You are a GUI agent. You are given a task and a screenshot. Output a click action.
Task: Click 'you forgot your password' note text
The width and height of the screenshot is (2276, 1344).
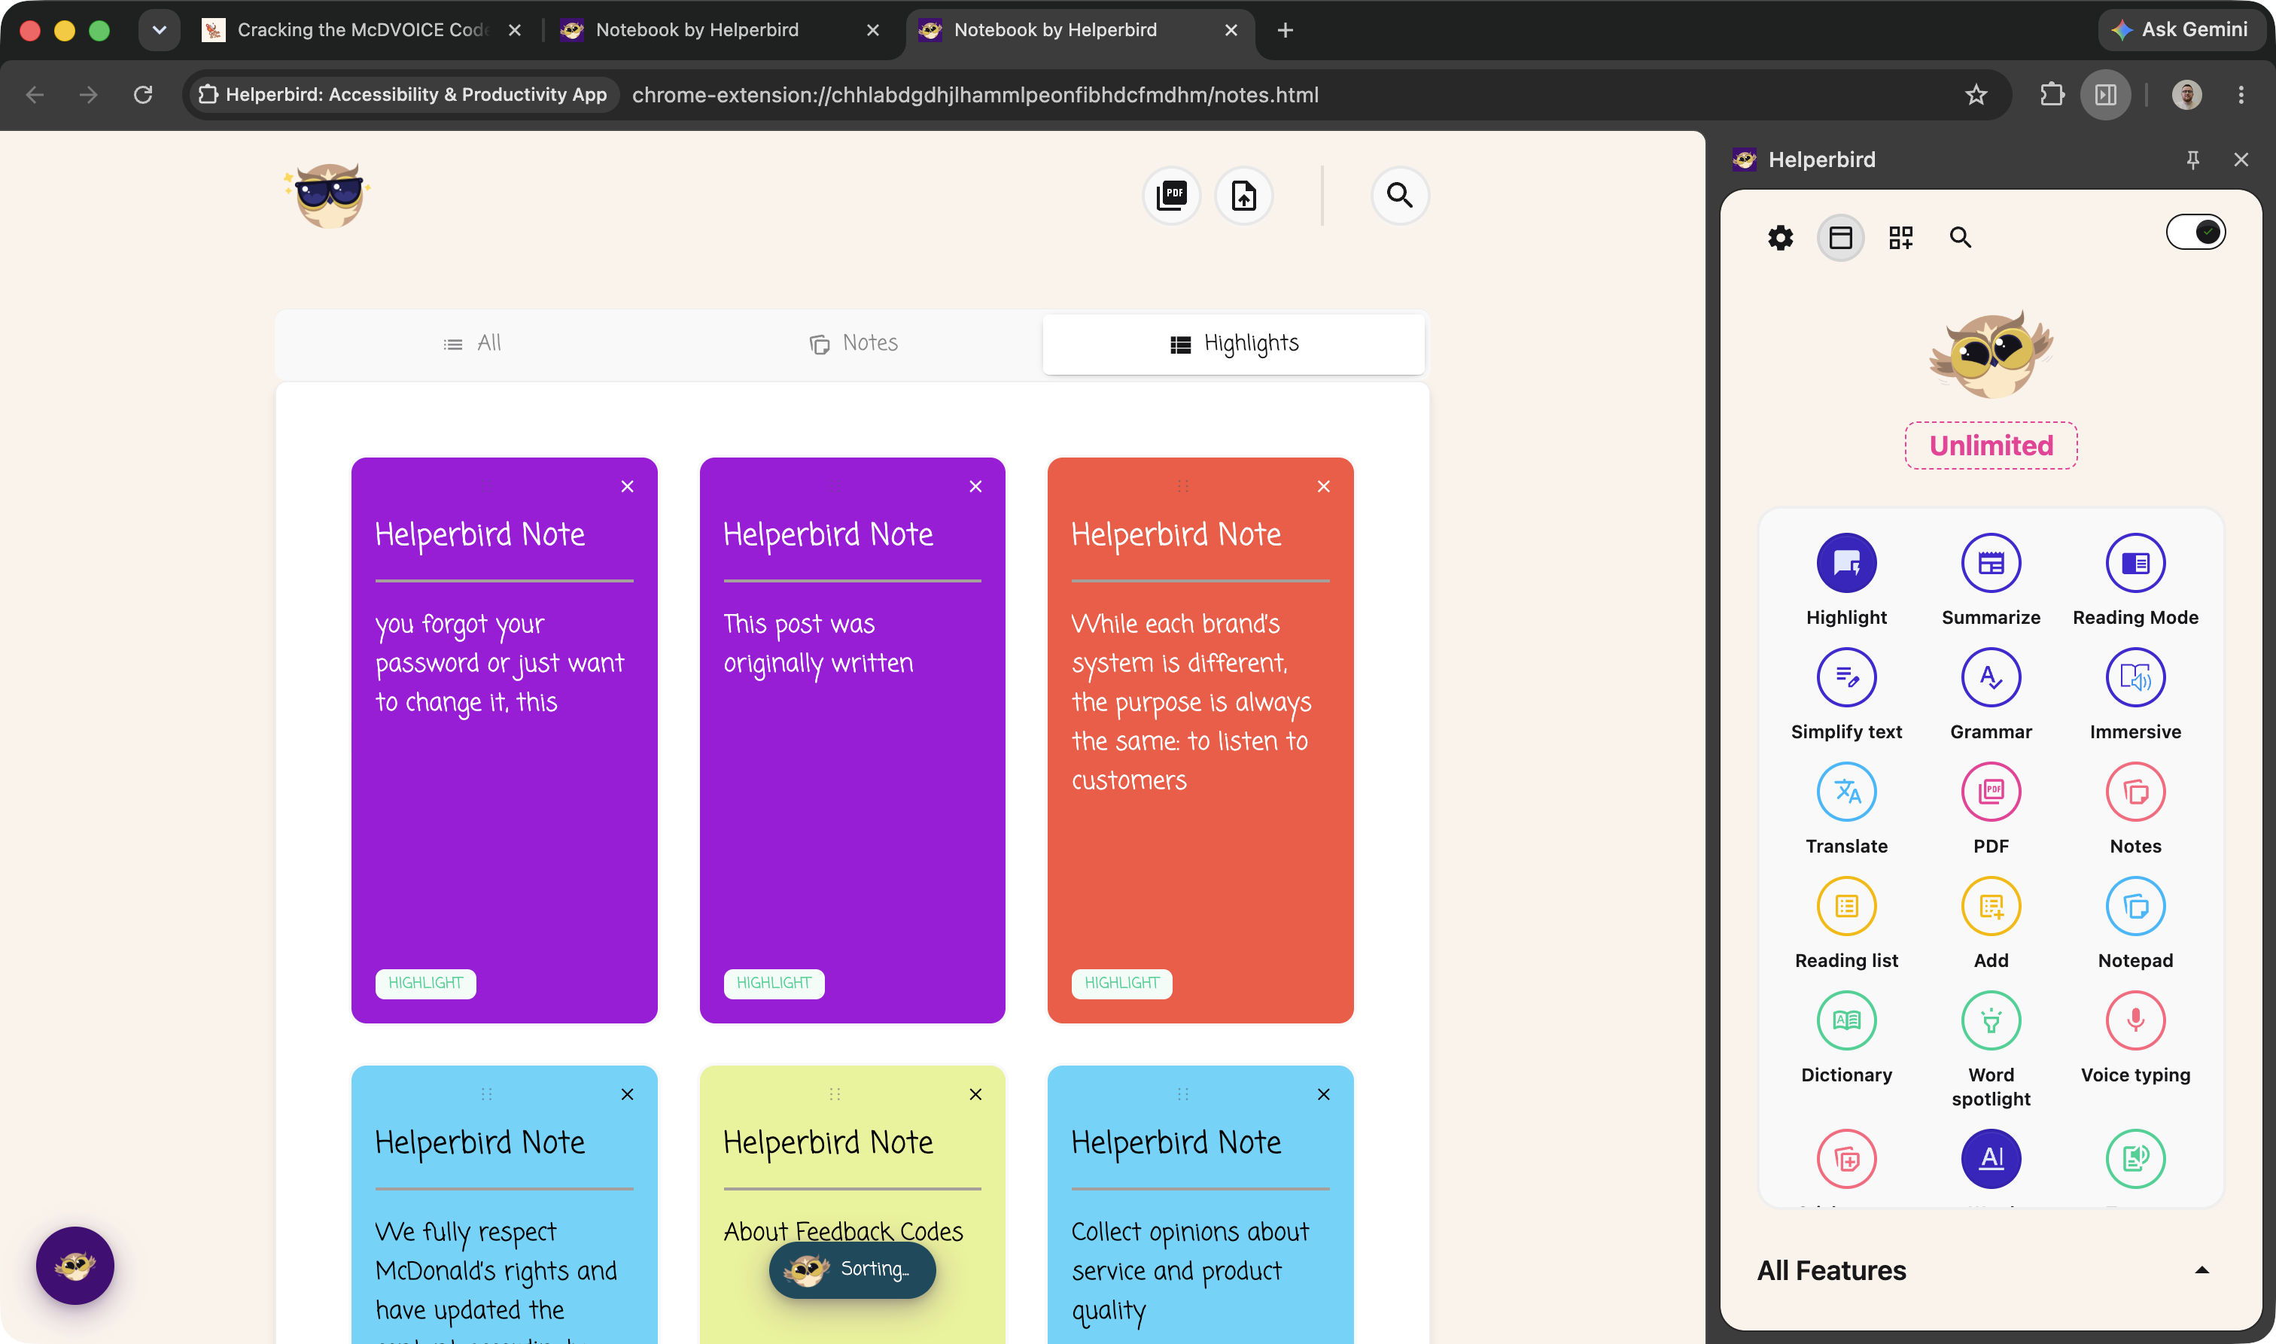pos(499,663)
